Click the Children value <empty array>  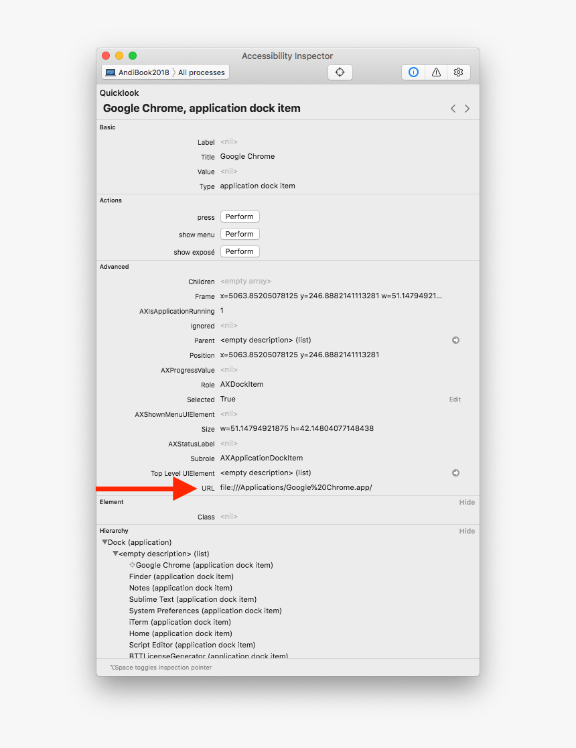[246, 282]
